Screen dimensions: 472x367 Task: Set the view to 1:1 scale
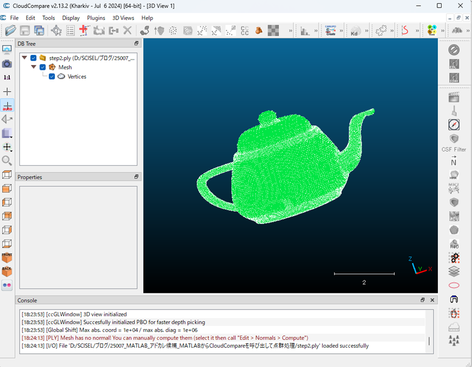point(7,77)
